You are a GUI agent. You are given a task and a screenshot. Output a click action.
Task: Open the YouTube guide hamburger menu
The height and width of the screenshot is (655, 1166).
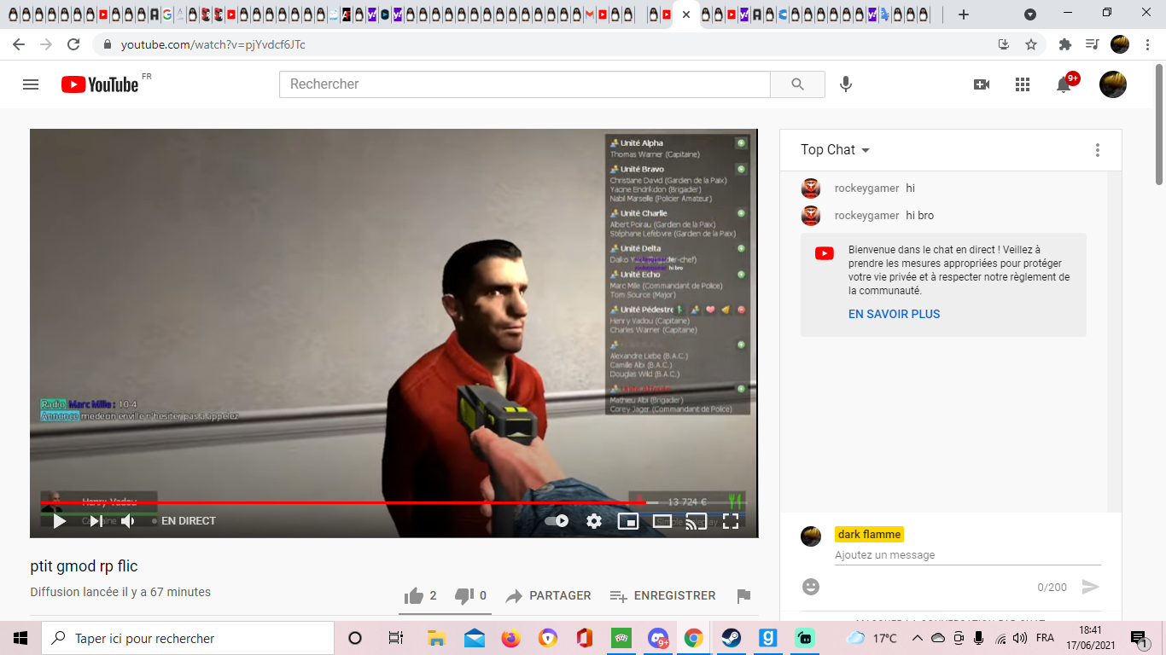31,84
